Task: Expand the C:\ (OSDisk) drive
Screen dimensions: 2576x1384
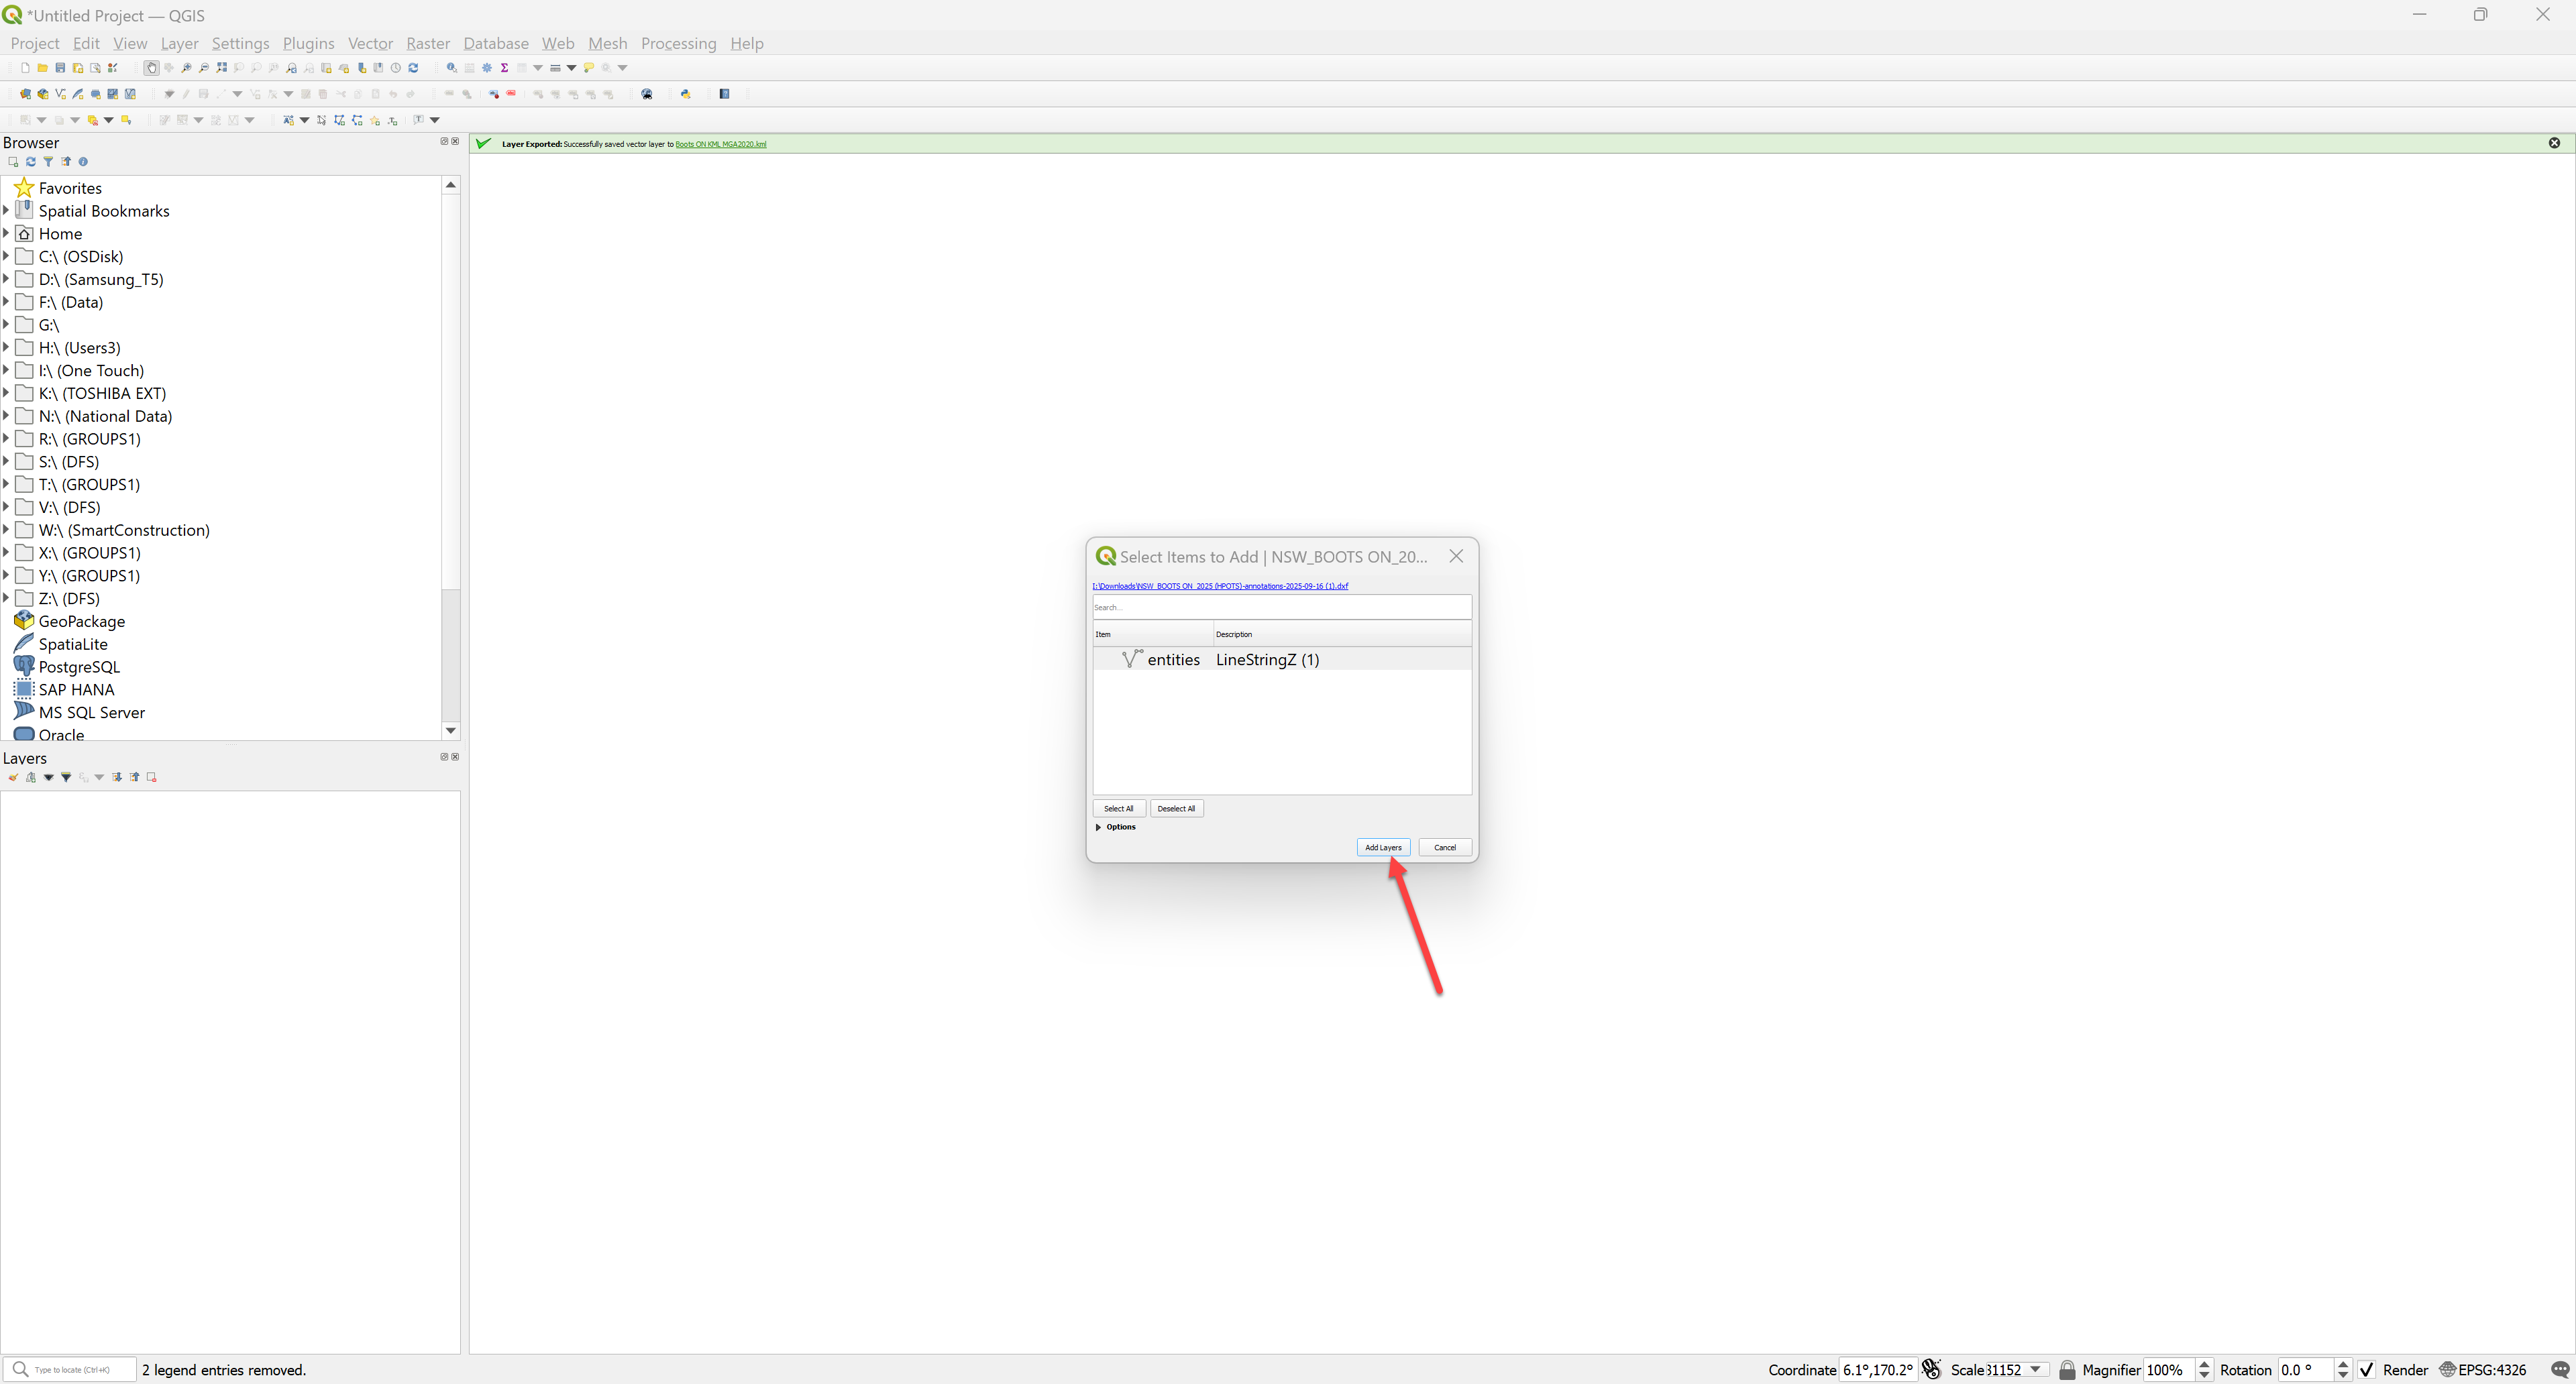Action: click(x=6, y=256)
